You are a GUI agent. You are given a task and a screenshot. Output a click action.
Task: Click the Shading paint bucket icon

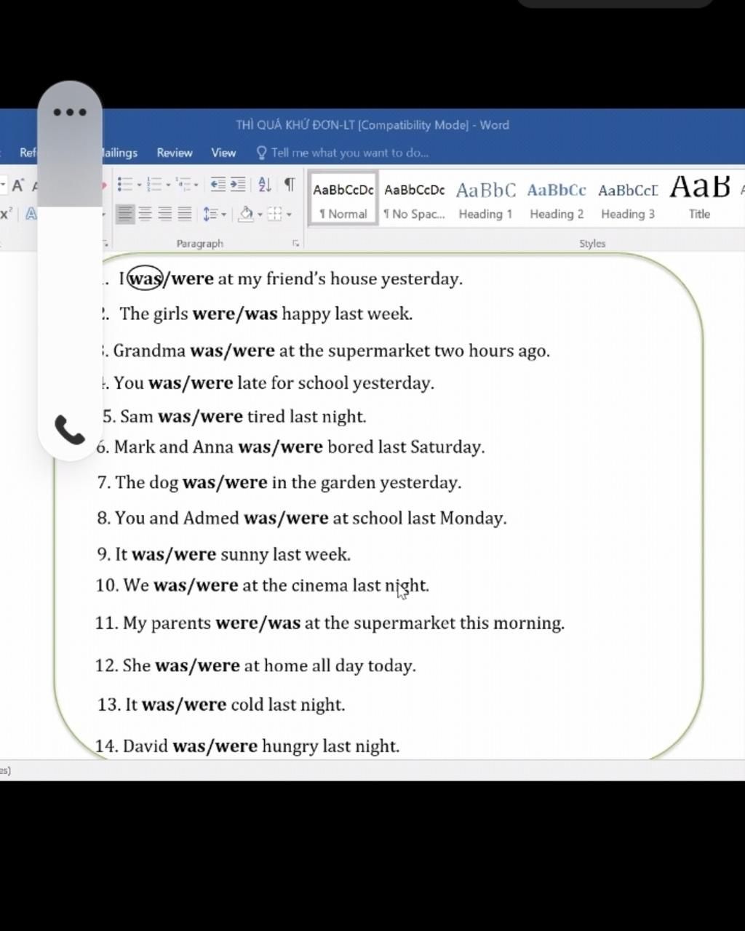click(247, 214)
